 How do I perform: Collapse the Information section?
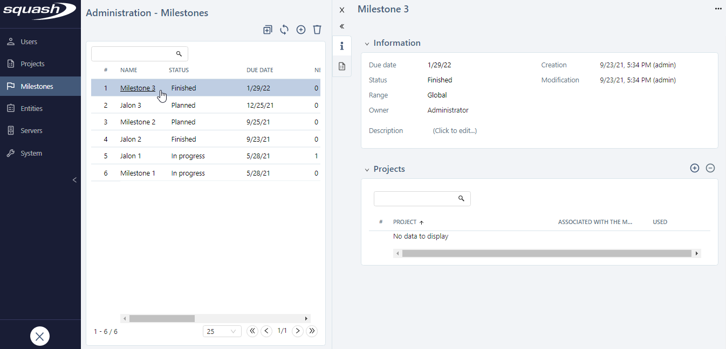click(x=367, y=44)
